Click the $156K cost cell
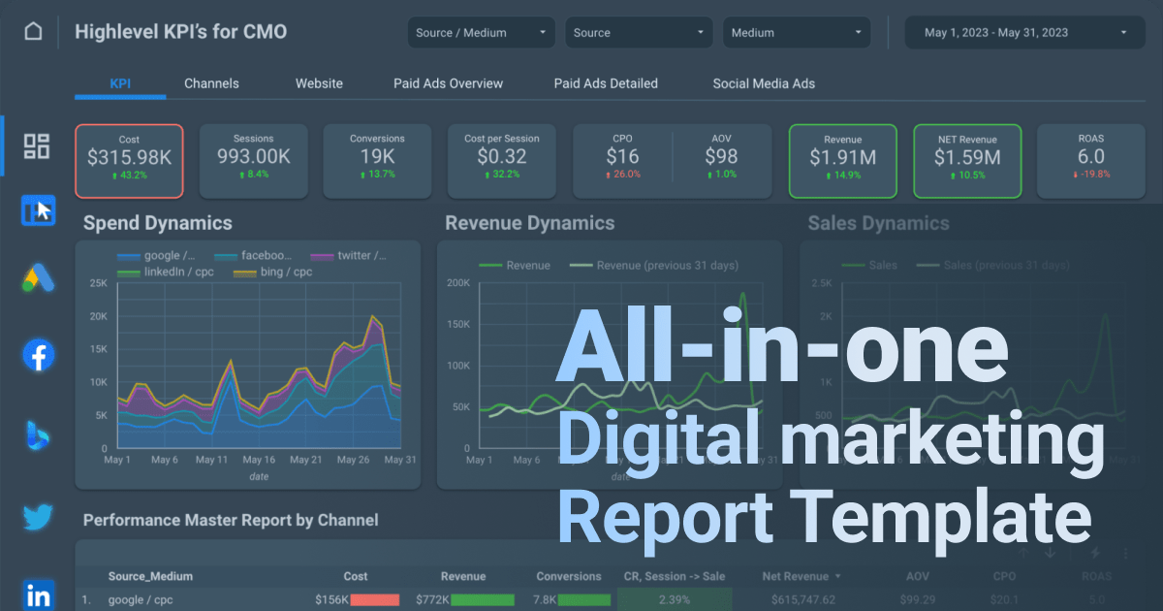 pyautogui.click(x=357, y=600)
